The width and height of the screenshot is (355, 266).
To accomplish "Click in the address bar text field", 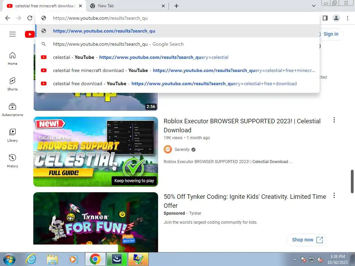I will [x=177, y=18].
